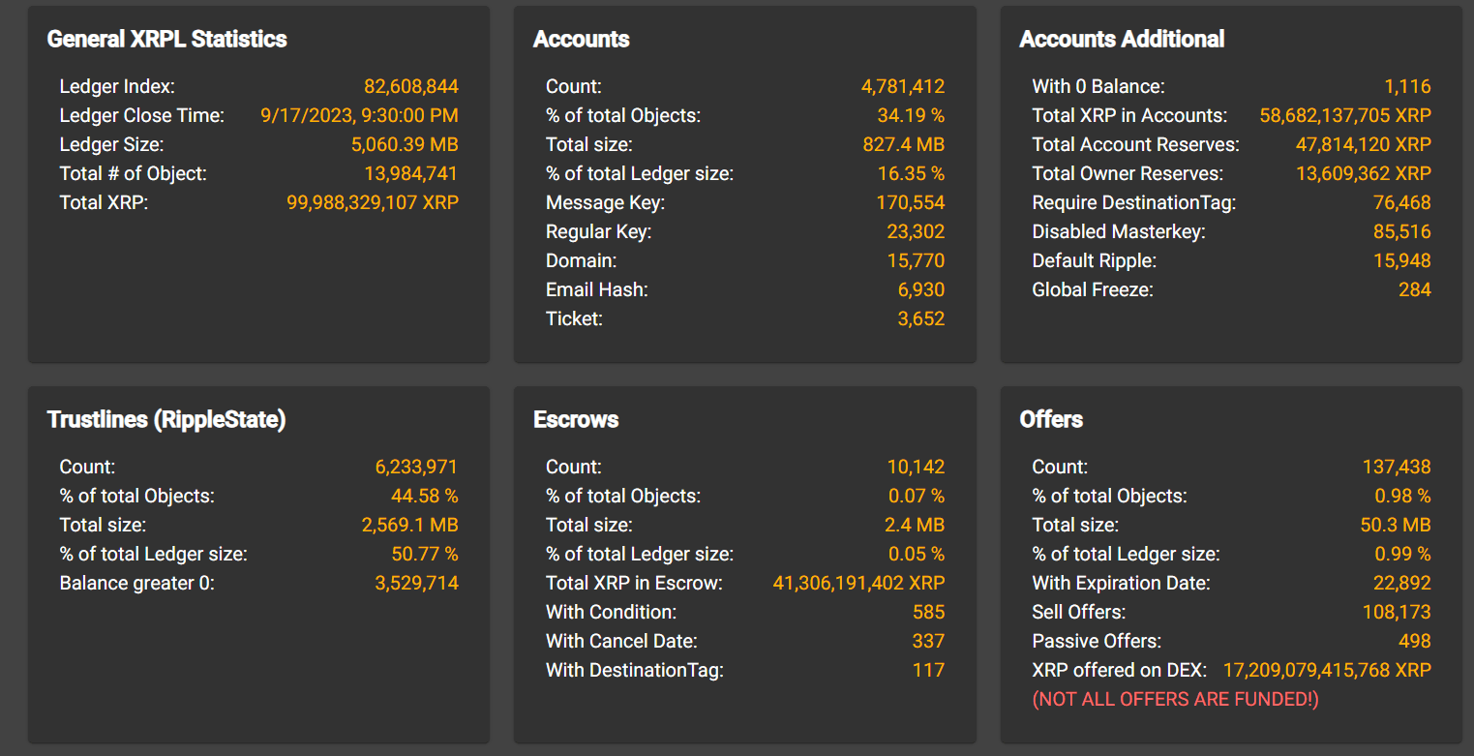This screenshot has height=756, width=1474.
Task: Click Disabled Masterkey value 85,516
Action: [1402, 231]
